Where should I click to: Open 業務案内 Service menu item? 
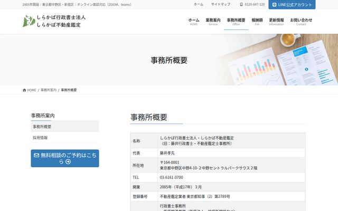(213, 22)
